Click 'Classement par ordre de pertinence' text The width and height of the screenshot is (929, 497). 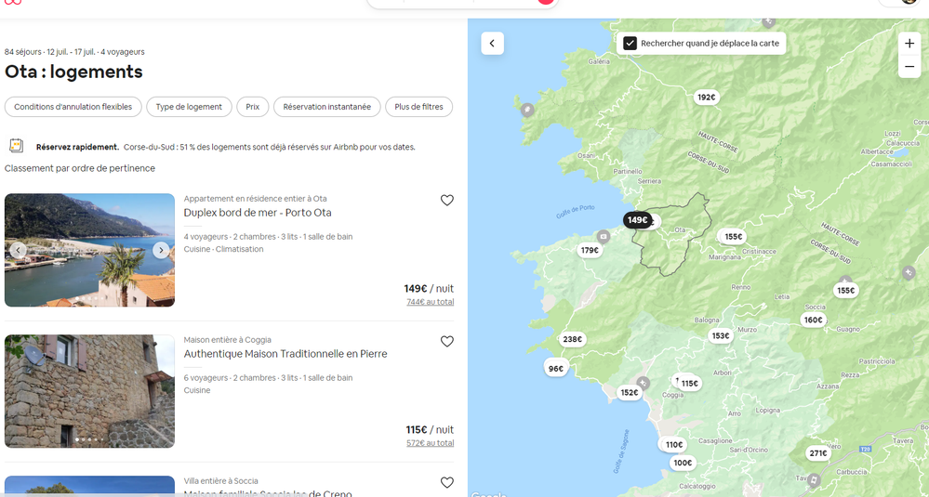point(80,169)
